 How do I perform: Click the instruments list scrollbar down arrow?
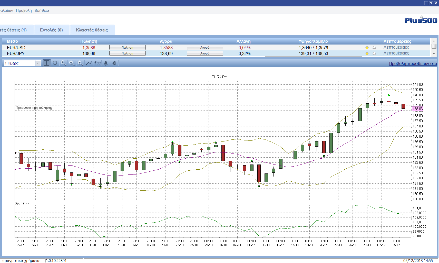coord(434,54)
